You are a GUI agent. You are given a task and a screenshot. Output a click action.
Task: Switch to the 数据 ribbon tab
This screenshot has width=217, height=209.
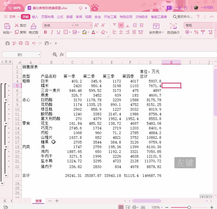[70, 17]
